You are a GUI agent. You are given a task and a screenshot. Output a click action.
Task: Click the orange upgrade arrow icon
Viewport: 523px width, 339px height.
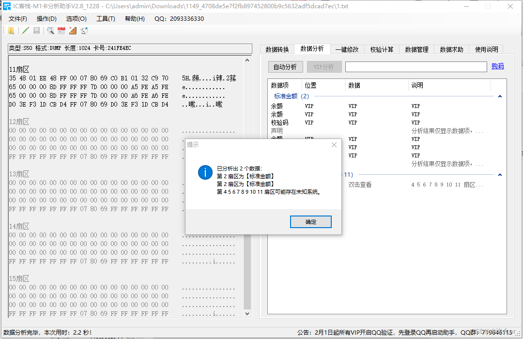point(72,31)
